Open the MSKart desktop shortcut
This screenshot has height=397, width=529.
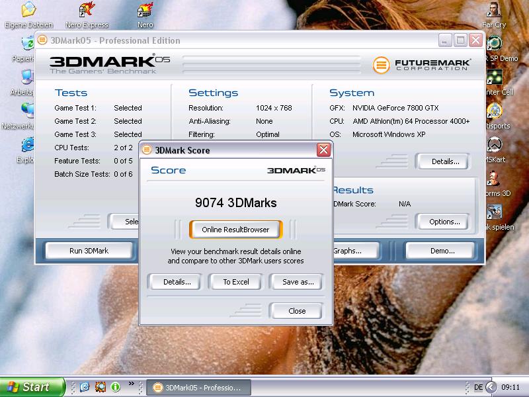point(495,150)
